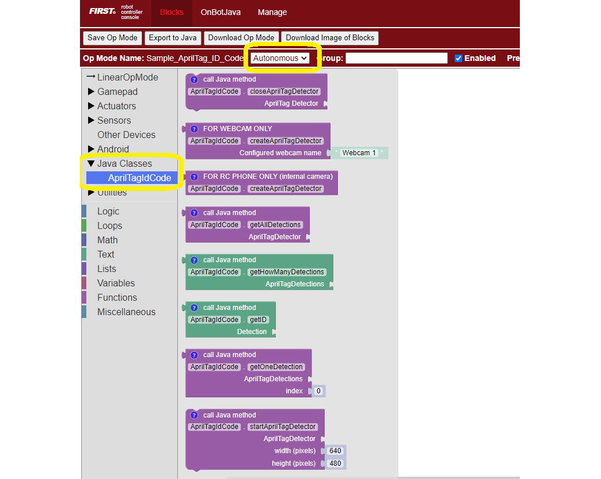
Task: Toggle the Enabled checkbox
Action: tap(458, 58)
